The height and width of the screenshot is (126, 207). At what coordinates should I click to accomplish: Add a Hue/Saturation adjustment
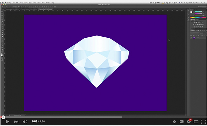193,24
